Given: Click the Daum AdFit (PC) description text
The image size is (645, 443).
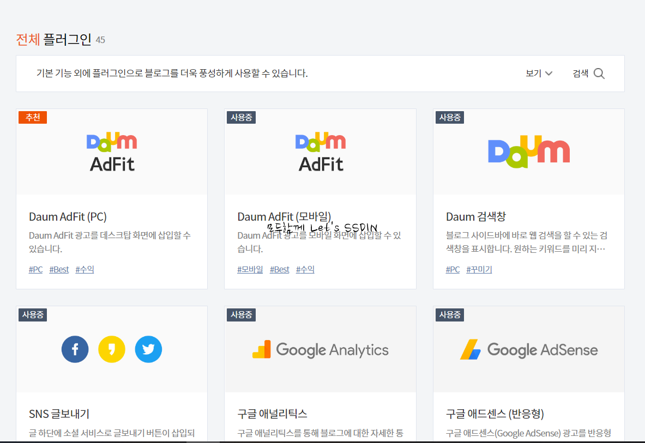Looking at the screenshot, I should pyautogui.click(x=110, y=242).
